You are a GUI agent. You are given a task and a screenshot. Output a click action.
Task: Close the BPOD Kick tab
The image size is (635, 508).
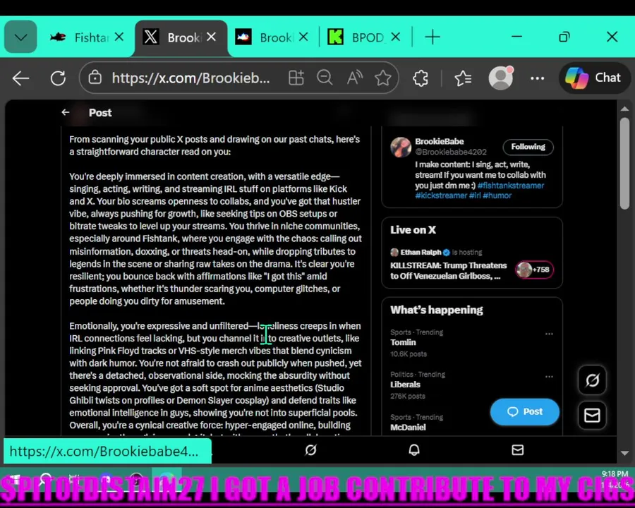click(396, 37)
